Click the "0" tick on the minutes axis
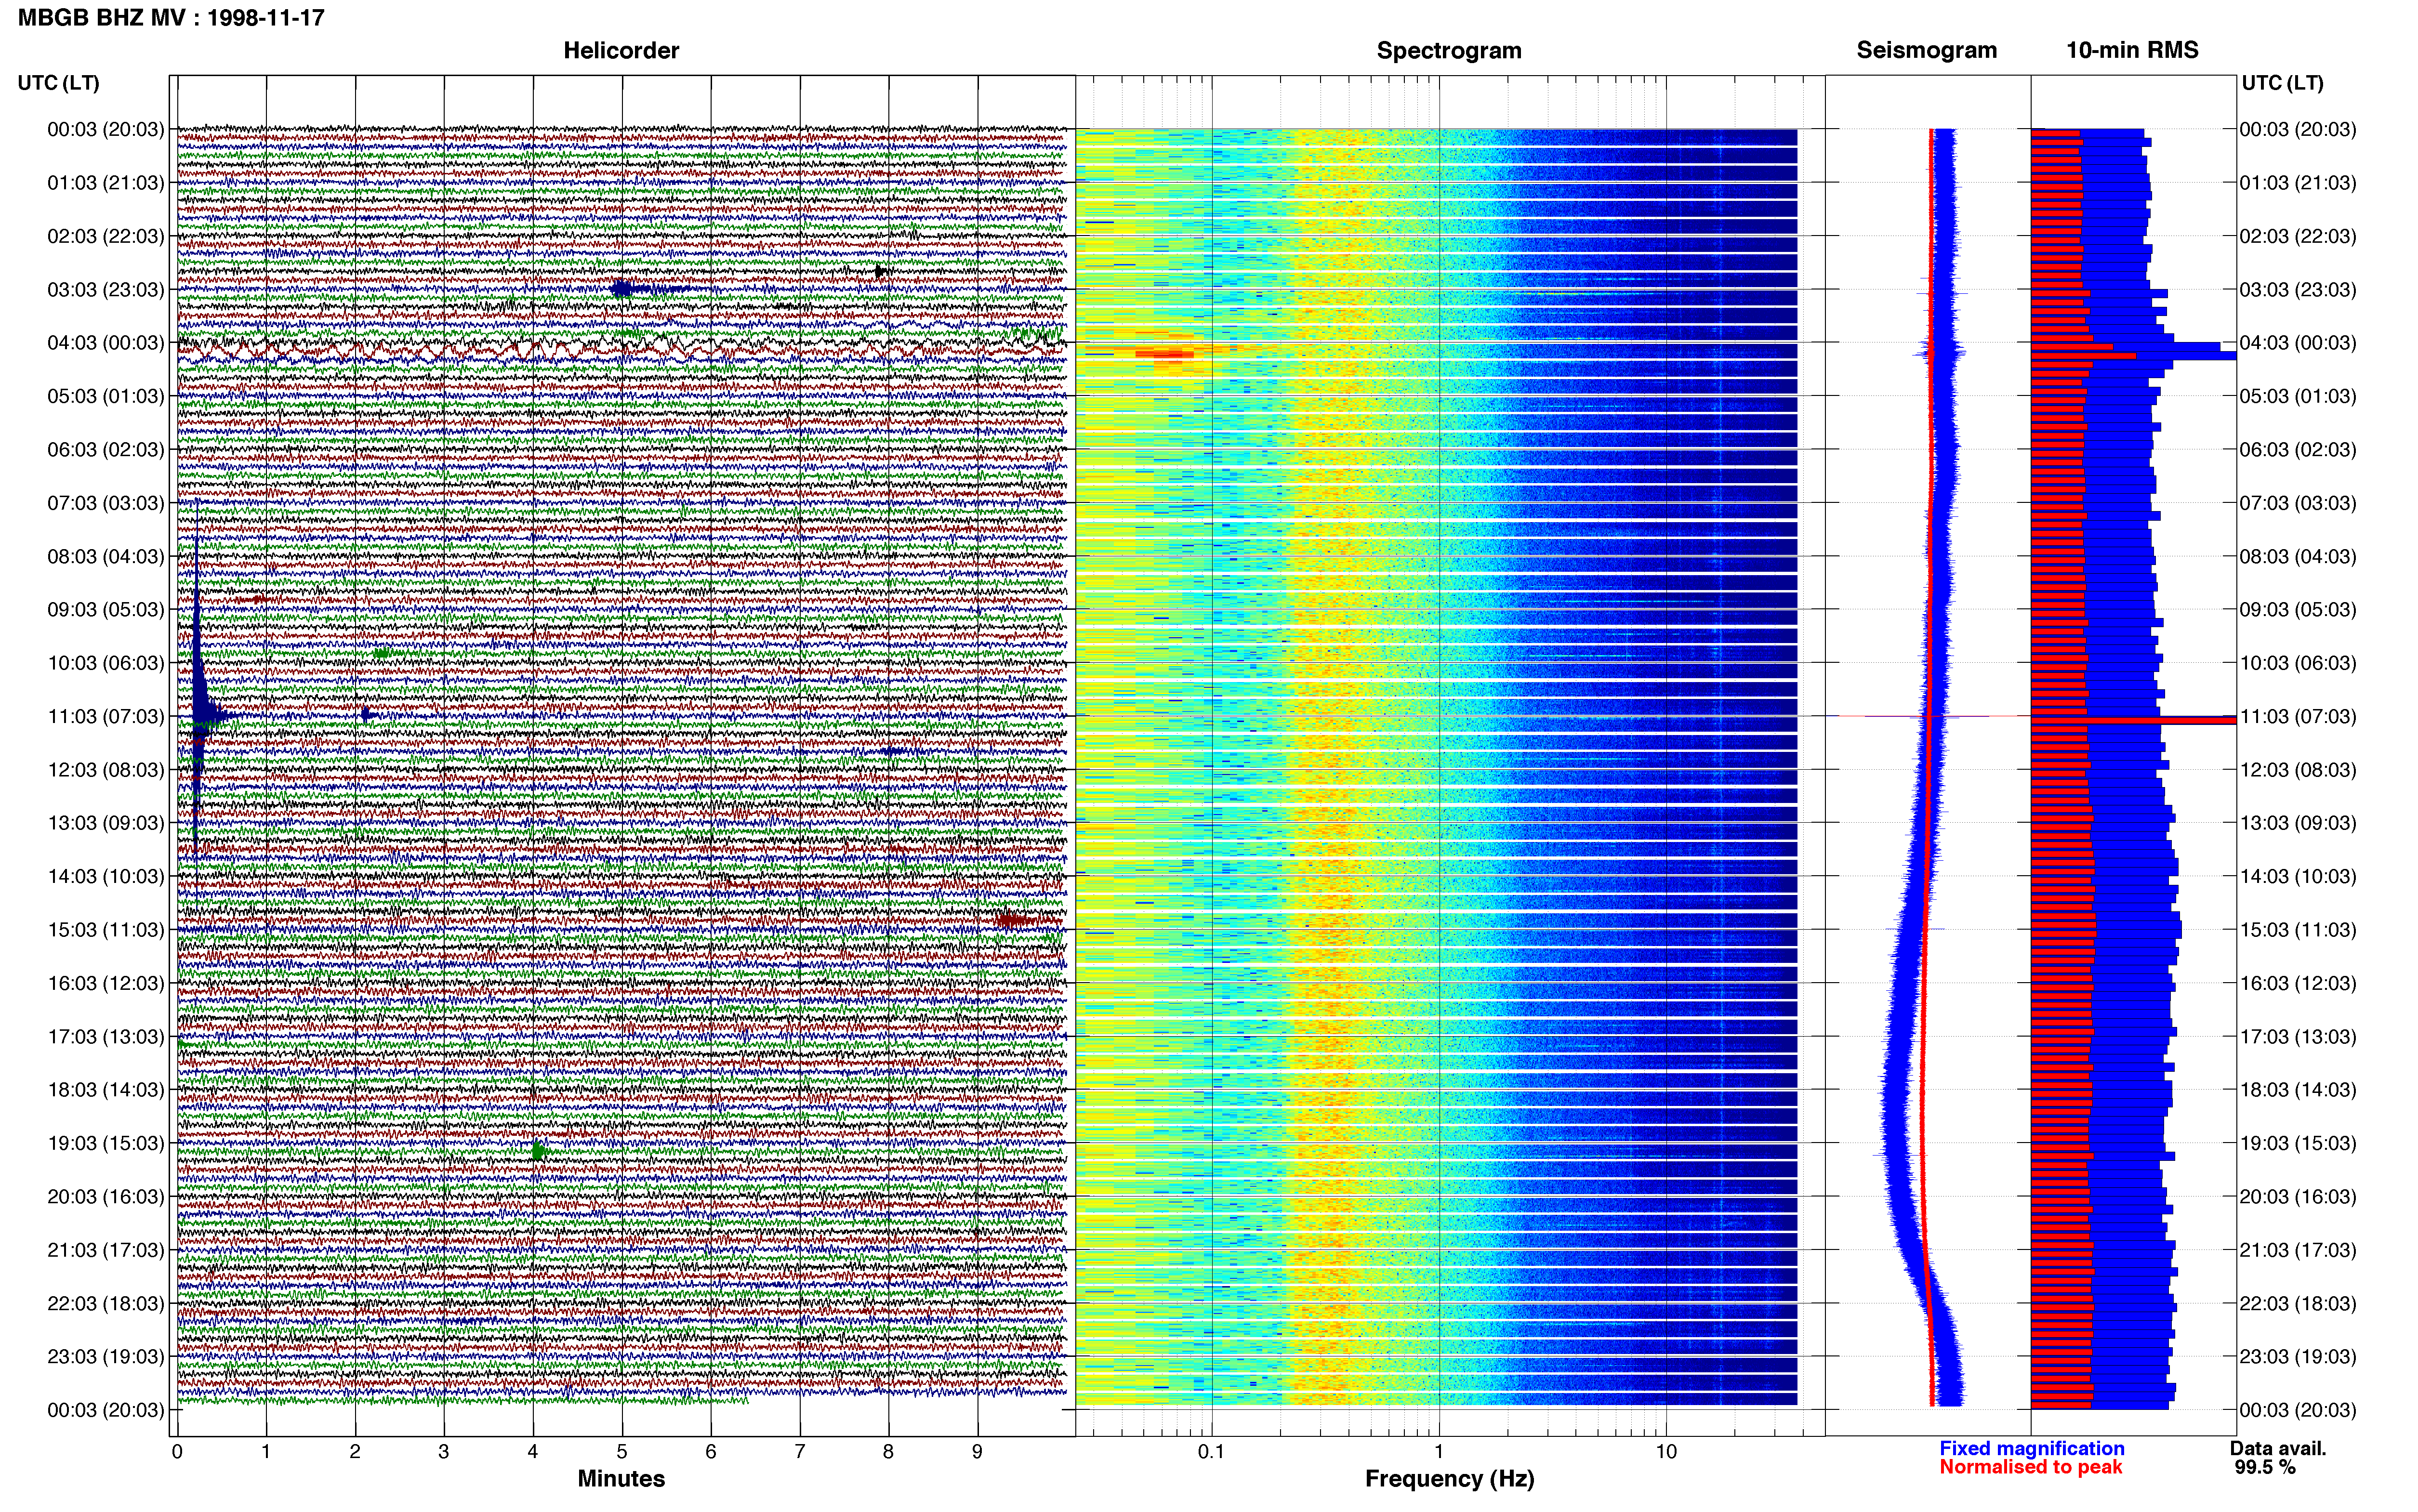Image resolution: width=2418 pixels, height=1512 pixels. pos(177,1452)
